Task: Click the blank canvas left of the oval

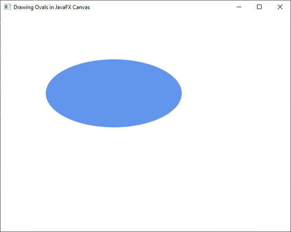Action: tap(23, 93)
